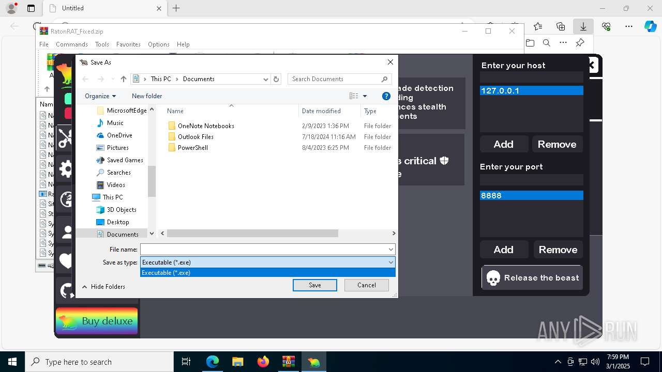Screen dimensions: 662x372
Task: Open the WinRAR Options menu
Action: [x=158, y=44]
